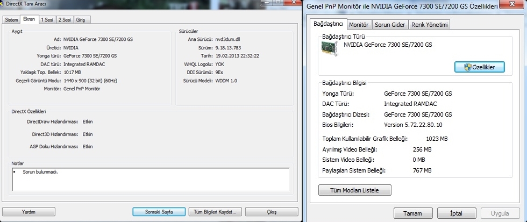
Task: Open the Sorun Gider tab
Action: click(x=390, y=25)
